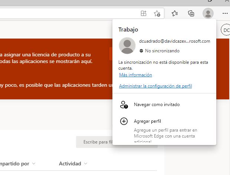Click the account email dcuadrado@davidcazex text
Image resolution: width=230 pixels, height=175 pixels.
coord(175,41)
